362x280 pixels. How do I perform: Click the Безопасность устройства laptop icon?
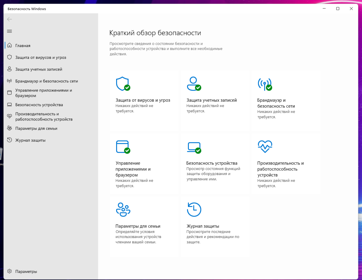point(195,147)
